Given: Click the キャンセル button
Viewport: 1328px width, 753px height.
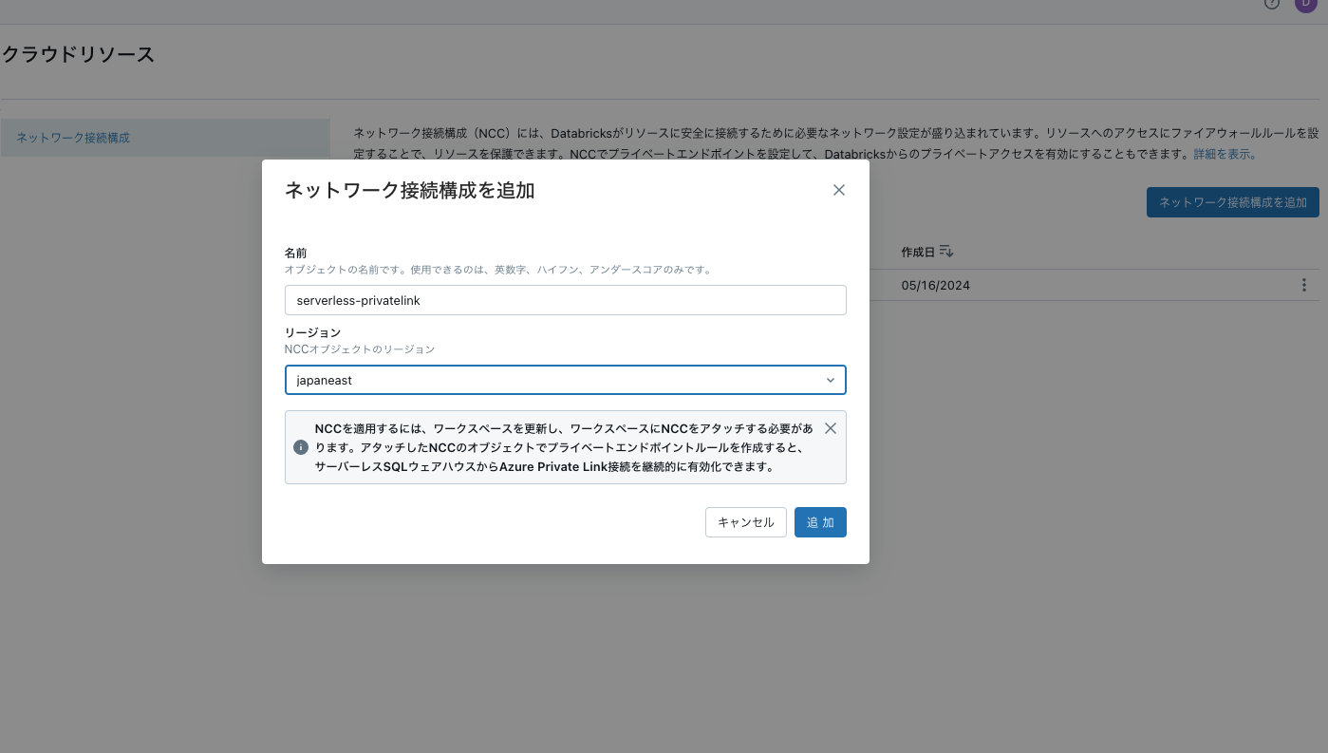Looking at the screenshot, I should pos(745,522).
